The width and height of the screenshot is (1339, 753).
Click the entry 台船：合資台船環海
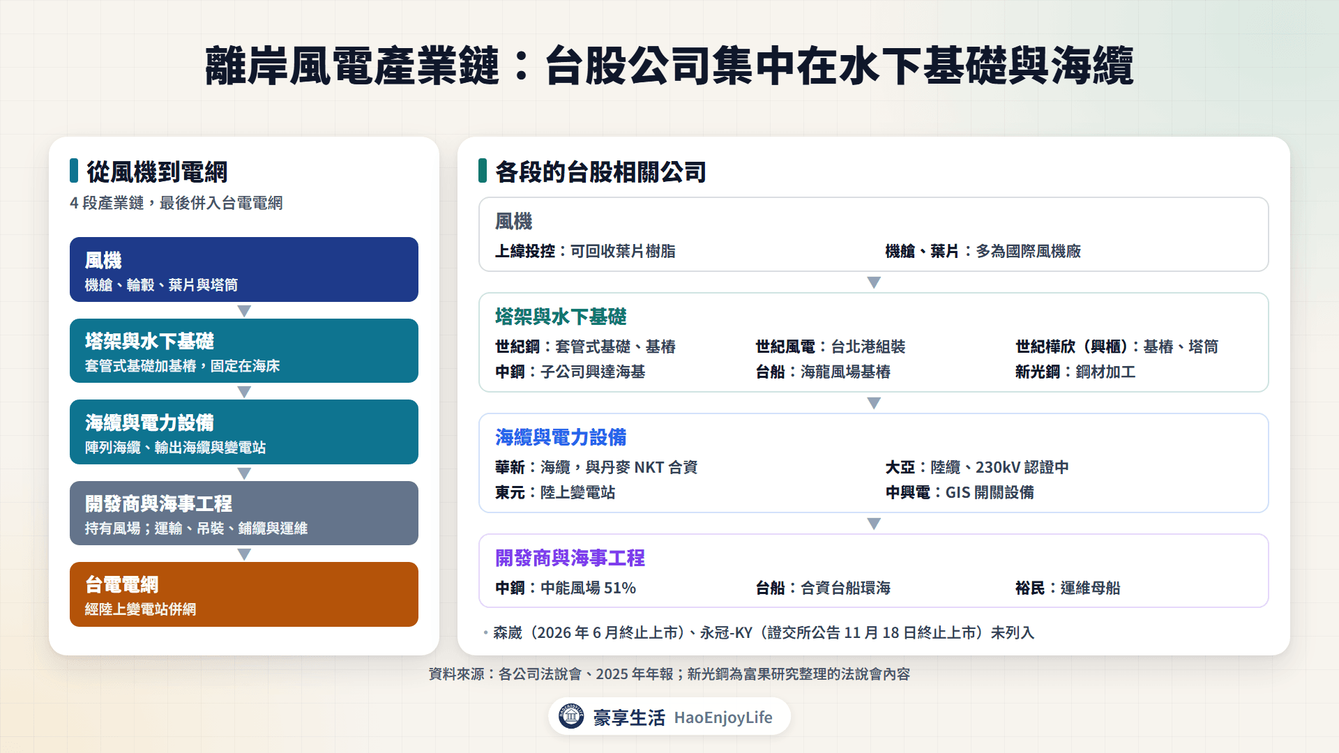823,588
